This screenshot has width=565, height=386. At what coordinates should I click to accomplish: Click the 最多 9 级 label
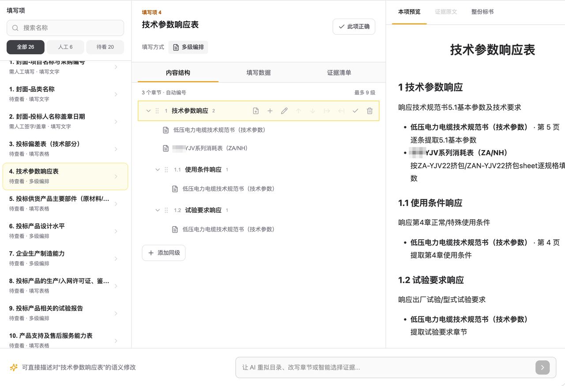365,93
